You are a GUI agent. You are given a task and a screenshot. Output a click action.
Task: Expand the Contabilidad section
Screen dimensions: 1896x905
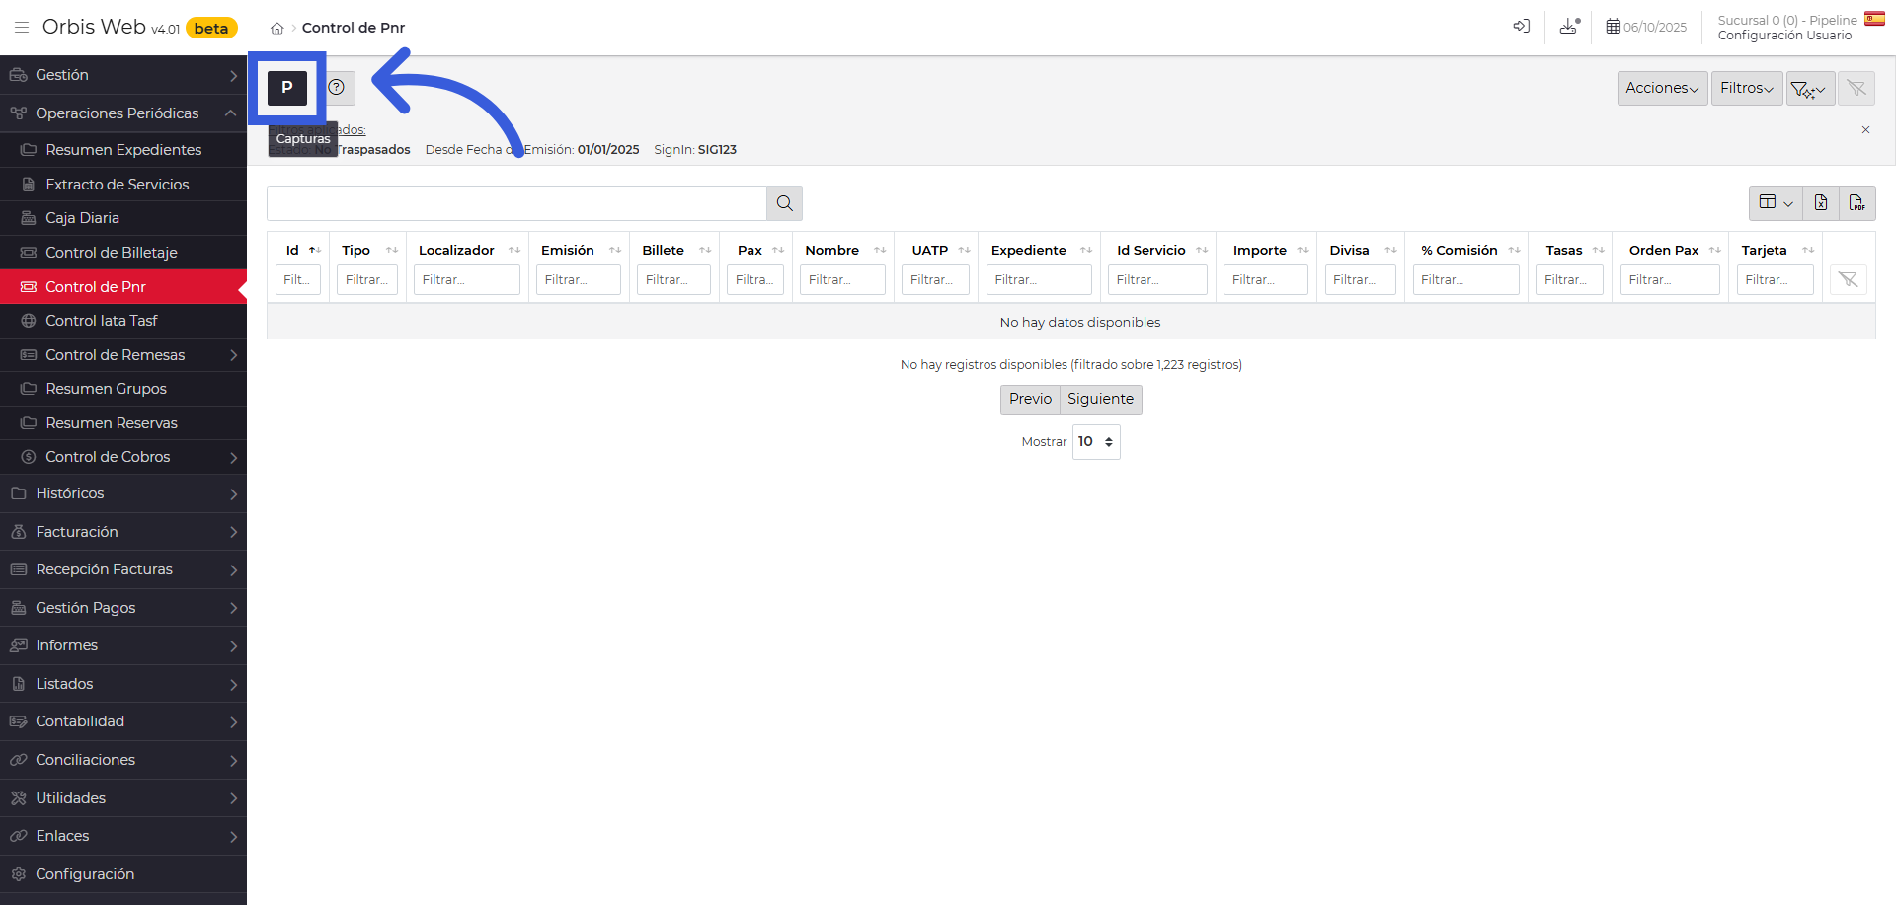click(123, 721)
